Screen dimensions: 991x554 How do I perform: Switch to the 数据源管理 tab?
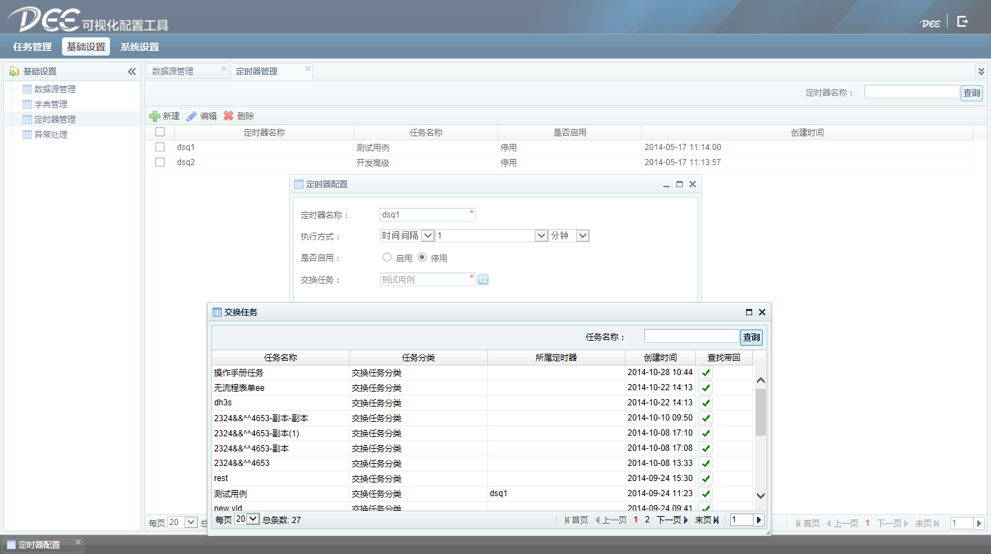[173, 72]
